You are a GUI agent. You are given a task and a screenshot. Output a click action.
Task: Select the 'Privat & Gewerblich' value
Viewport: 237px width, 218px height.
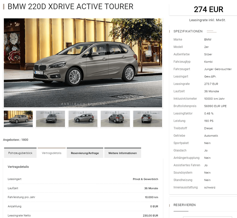(145, 179)
